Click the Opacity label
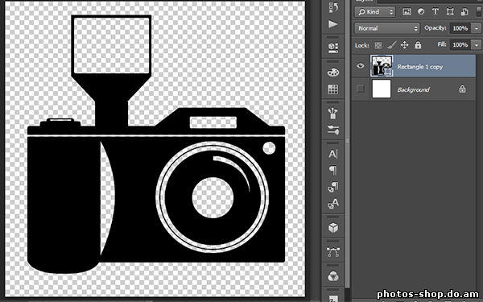The height and width of the screenshot is (302, 483). pyautogui.click(x=435, y=28)
